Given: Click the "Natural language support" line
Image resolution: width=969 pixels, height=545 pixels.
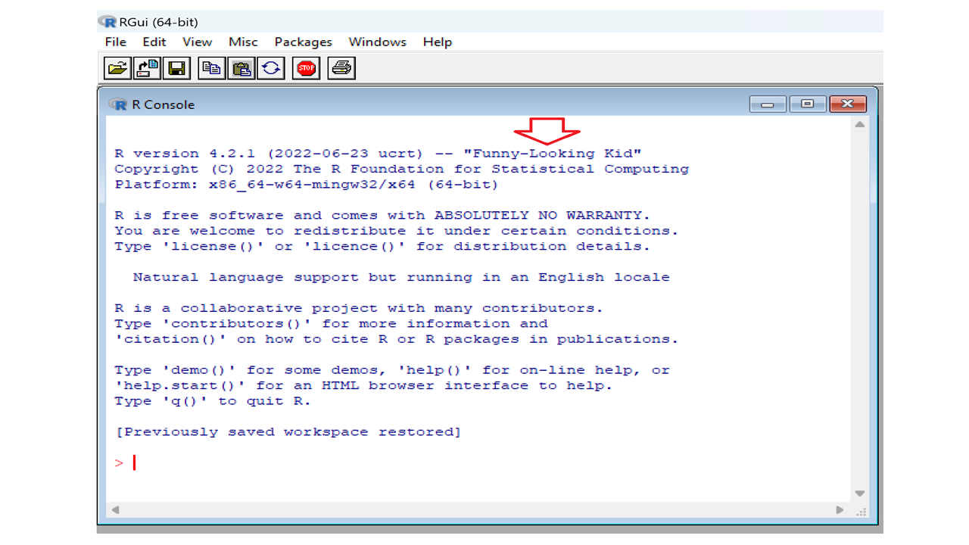Looking at the screenshot, I should coord(401,278).
